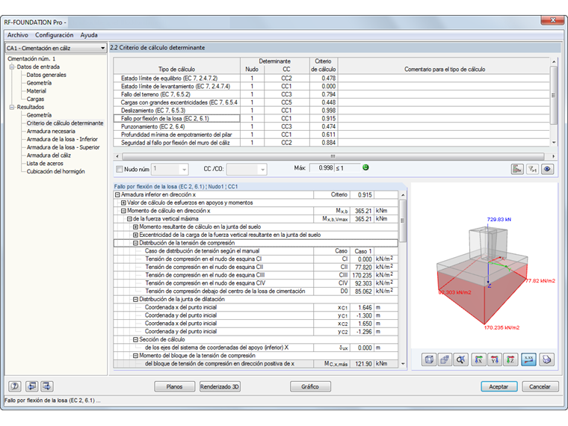Select Material tree item
Screen dimensions: 568x426
tap(36, 91)
